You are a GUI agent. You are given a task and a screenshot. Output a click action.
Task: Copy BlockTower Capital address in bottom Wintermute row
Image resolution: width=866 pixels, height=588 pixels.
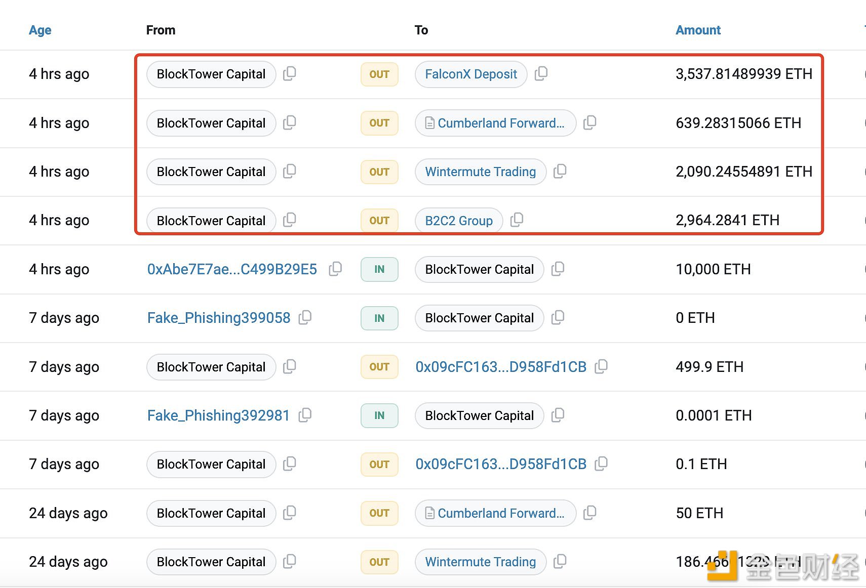coord(289,562)
